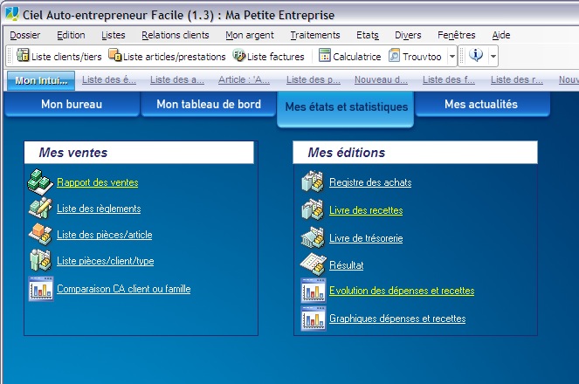The height and width of the screenshot is (384, 579).
Task: Click the Liste articles/prestations toolbar icon
Action: click(x=115, y=55)
